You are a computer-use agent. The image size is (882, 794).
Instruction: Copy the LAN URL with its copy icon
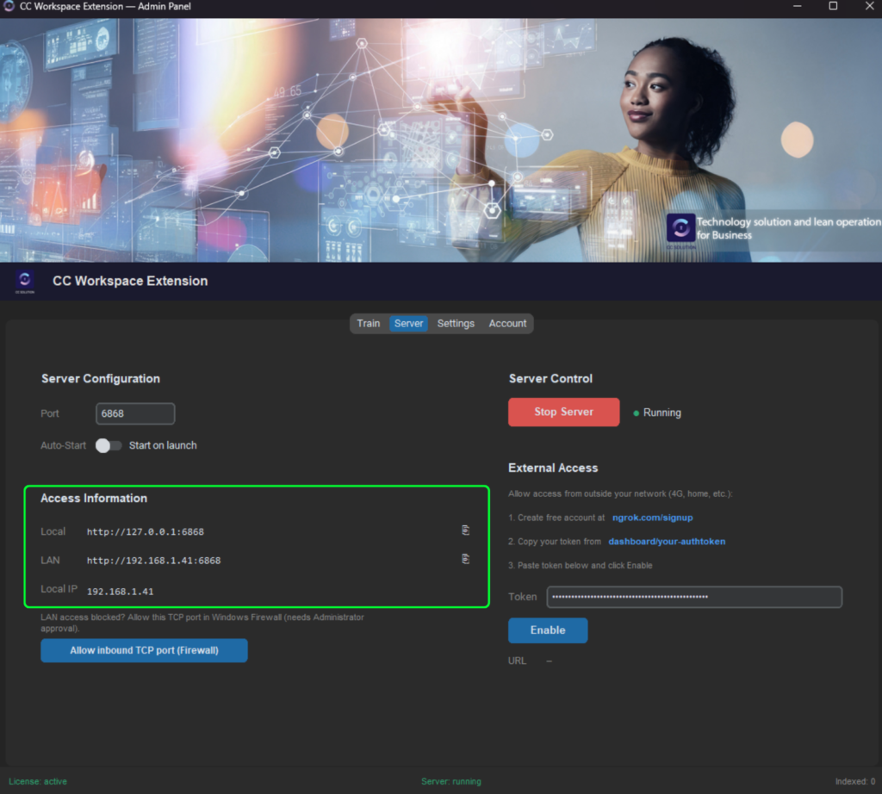coord(465,559)
